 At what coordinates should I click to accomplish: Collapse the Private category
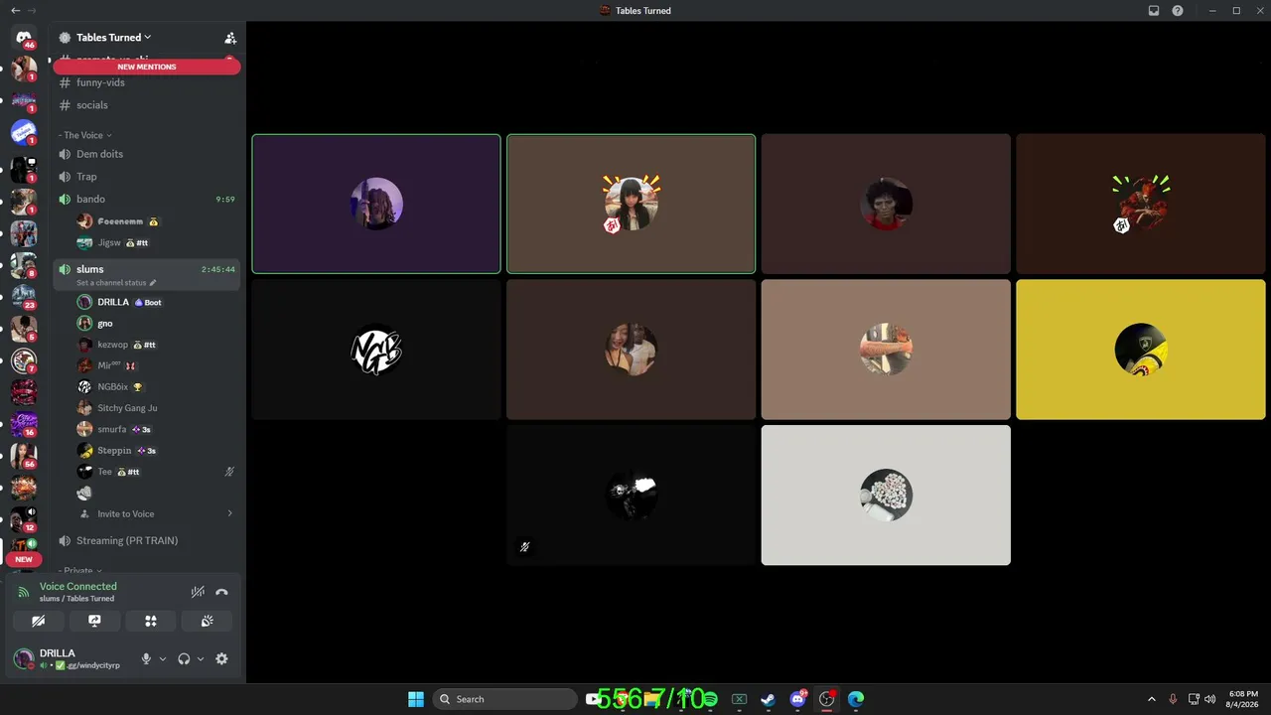[x=78, y=571]
